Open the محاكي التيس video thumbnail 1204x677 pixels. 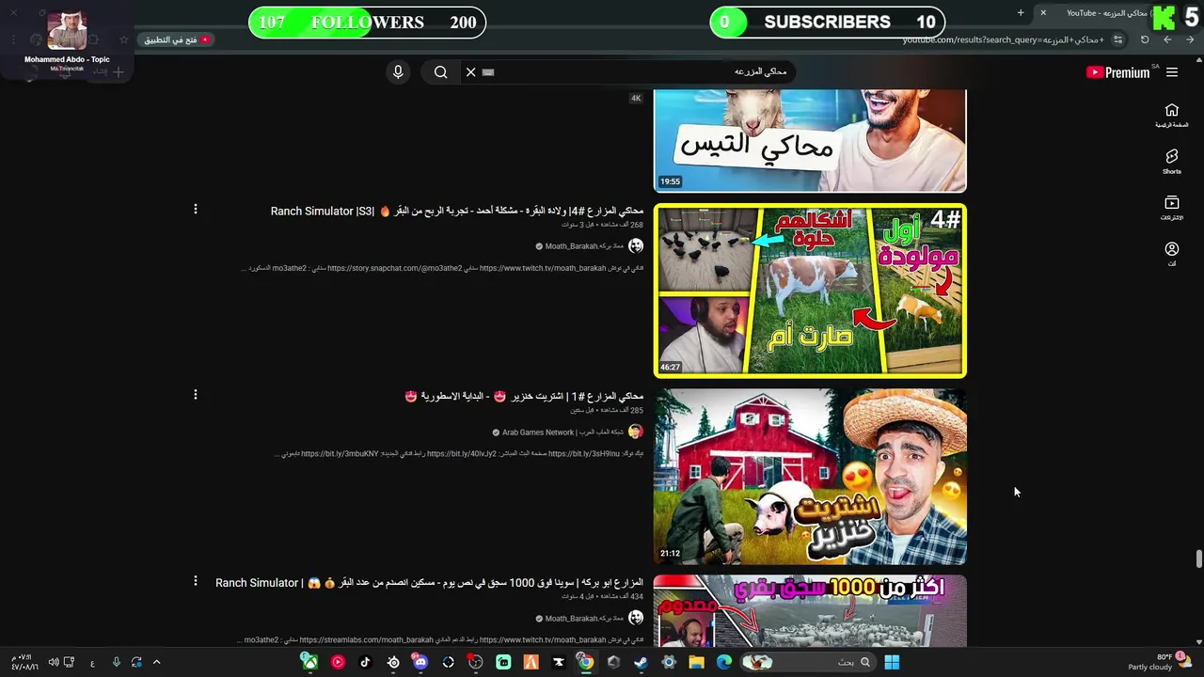coord(810,141)
